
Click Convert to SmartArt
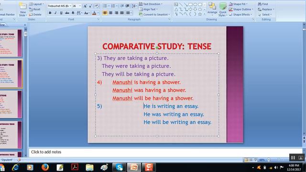pyautogui.click(x=154, y=14)
